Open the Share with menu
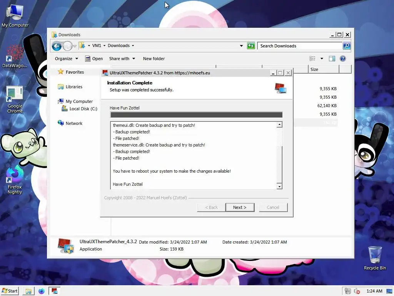Viewport: 394px width, 296px height. coord(122,59)
